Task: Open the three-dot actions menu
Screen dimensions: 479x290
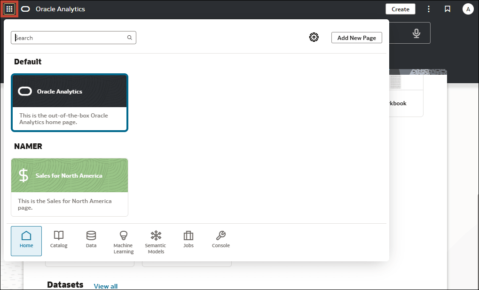Action: 429,9
